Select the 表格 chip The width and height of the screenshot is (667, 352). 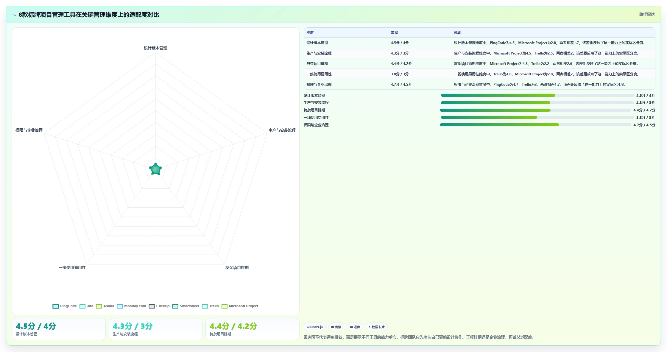click(336, 327)
